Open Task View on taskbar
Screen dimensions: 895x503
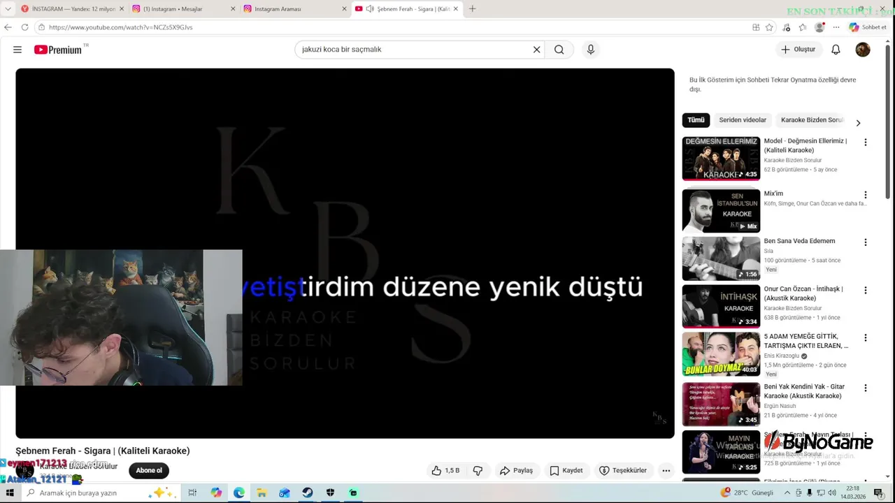192,493
